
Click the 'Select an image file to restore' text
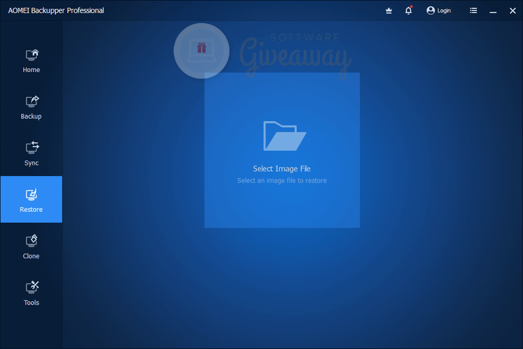pos(282,181)
